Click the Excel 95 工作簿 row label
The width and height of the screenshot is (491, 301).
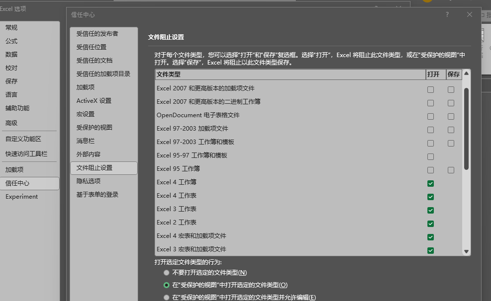pyautogui.click(x=178, y=169)
